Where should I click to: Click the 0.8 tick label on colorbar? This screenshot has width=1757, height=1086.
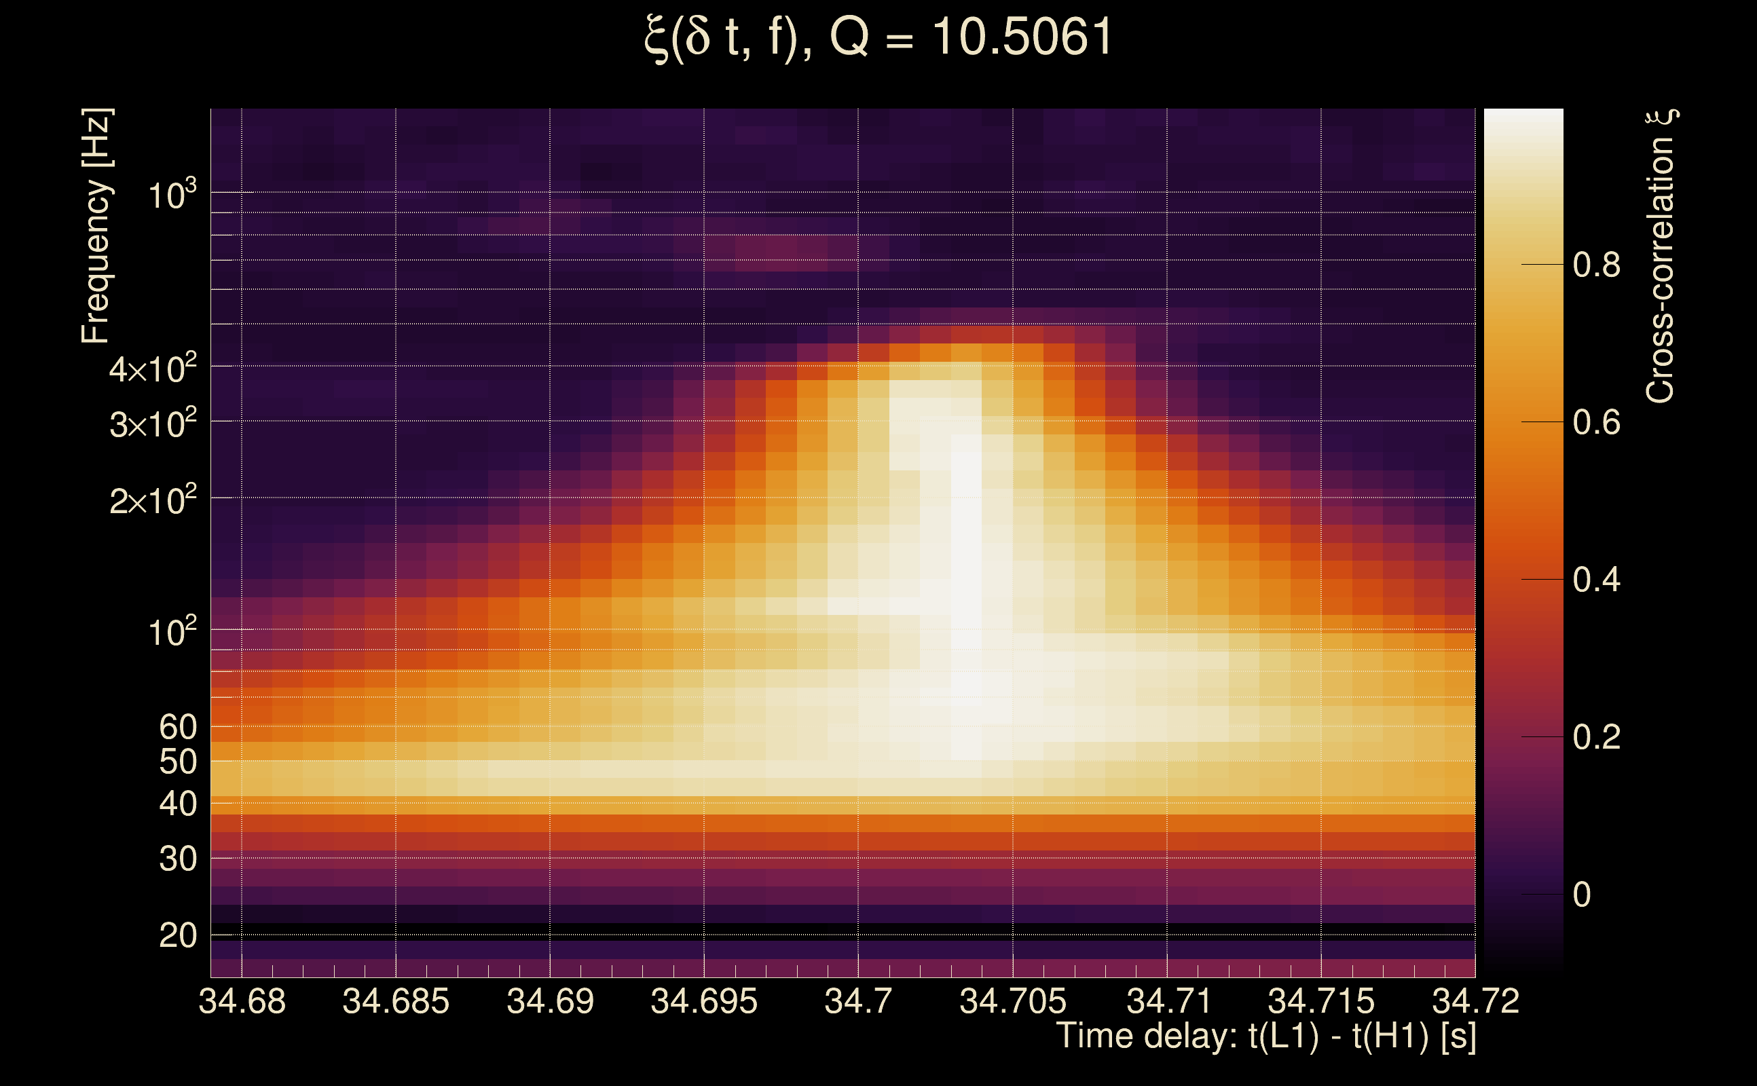click(1596, 265)
